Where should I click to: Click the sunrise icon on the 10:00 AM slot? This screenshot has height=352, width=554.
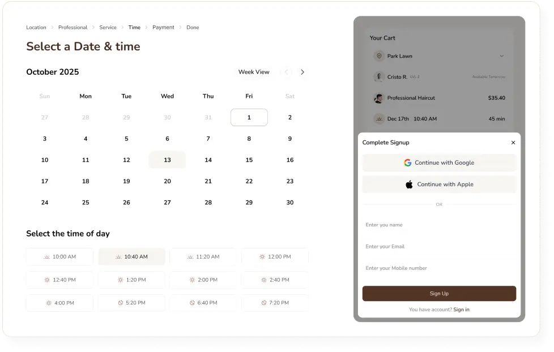46,256
